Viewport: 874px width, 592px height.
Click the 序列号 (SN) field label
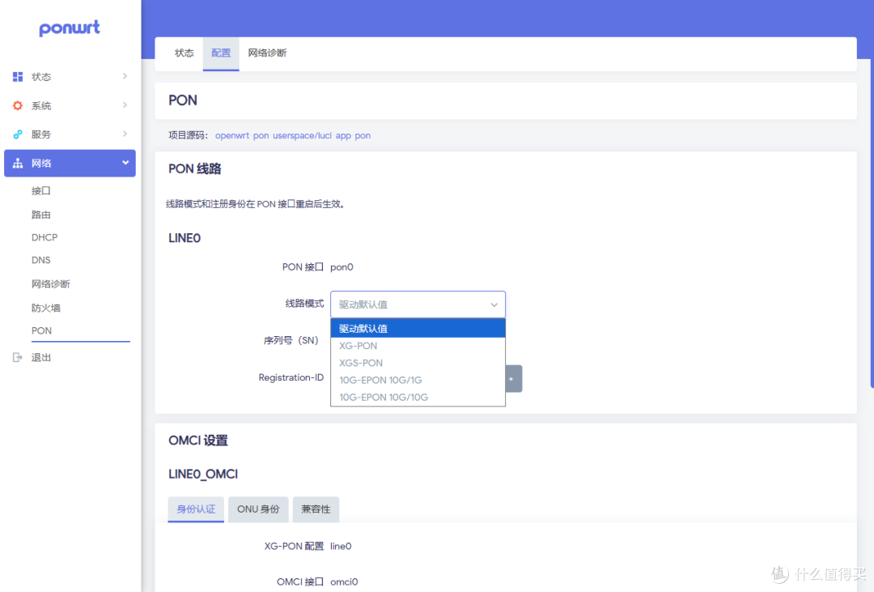[291, 340]
